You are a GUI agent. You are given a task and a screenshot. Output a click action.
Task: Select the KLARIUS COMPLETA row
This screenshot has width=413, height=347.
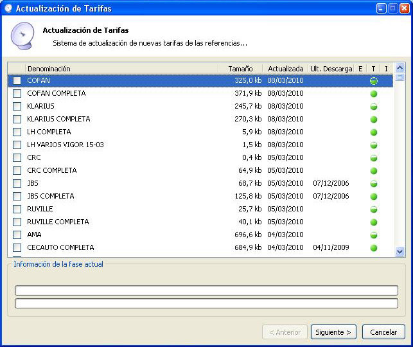[x=200, y=119]
